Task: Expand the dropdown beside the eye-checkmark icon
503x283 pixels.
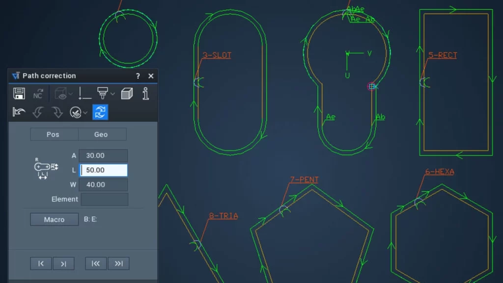Action: pyautogui.click(x=85, y=113)
